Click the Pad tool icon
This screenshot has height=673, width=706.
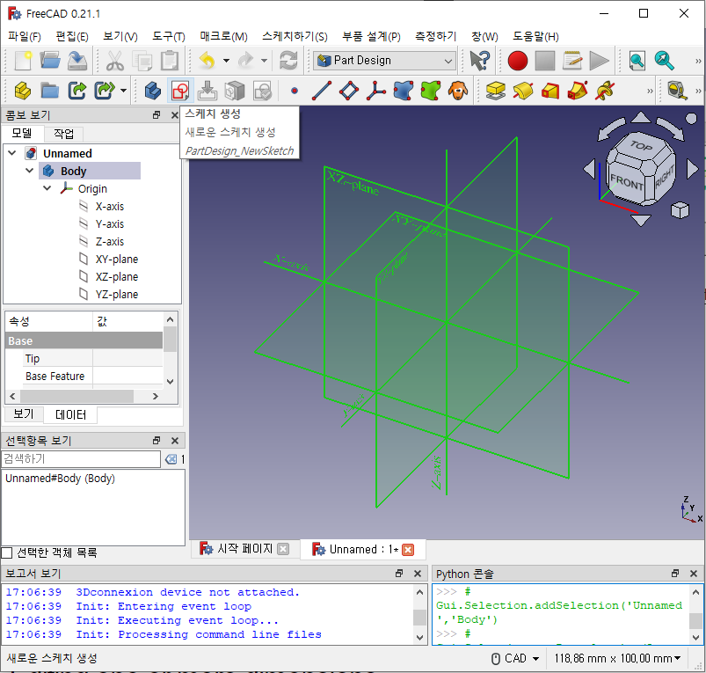pyautogui.click(x=496, y=91)
